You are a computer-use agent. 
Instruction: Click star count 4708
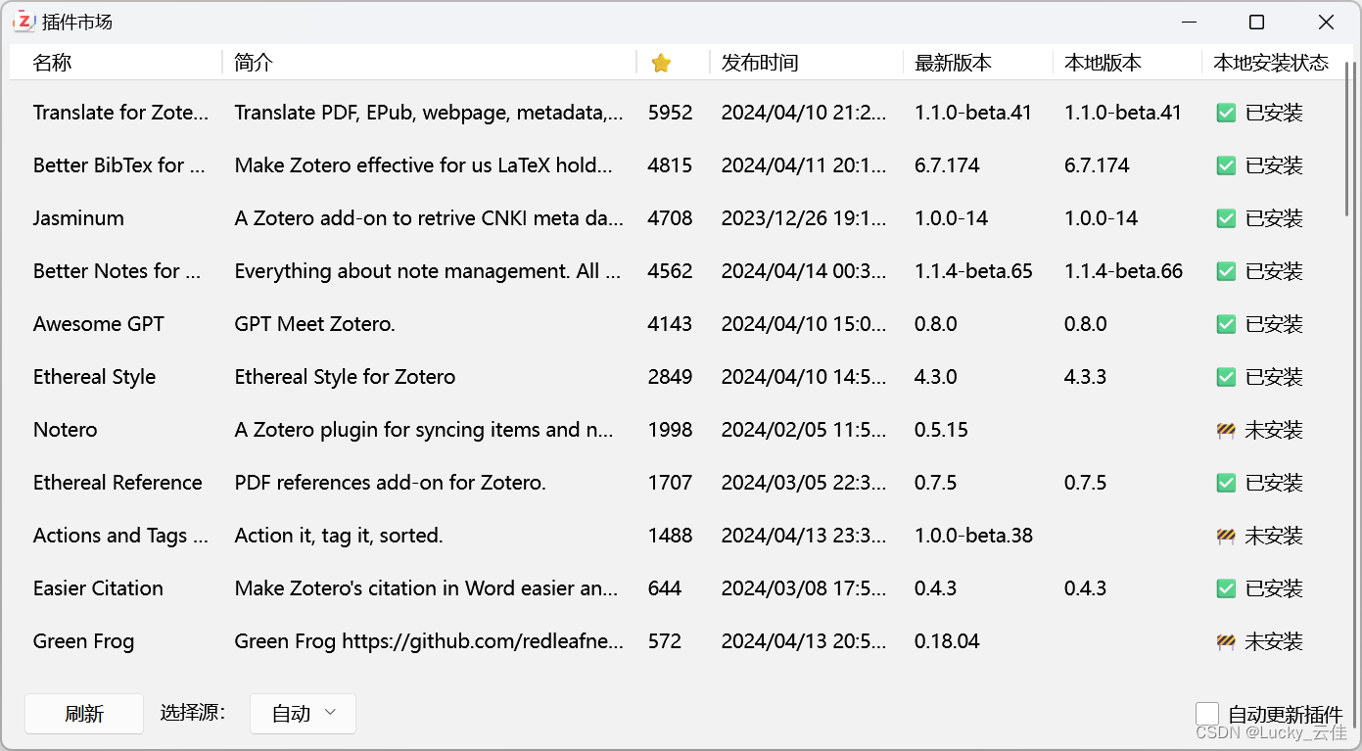(670, 218)
